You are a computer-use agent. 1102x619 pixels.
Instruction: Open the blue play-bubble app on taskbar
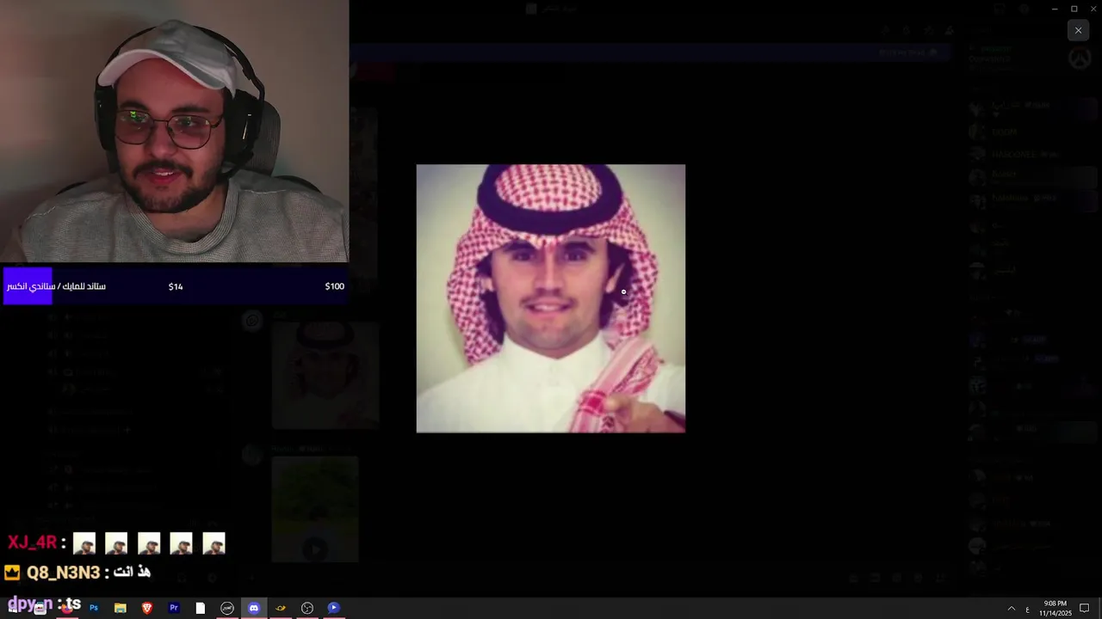click(x=334, y=608)
